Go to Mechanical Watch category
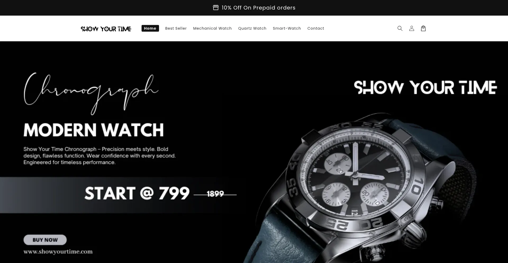Screen dimensions: 508x263 (x=212, y=28)
